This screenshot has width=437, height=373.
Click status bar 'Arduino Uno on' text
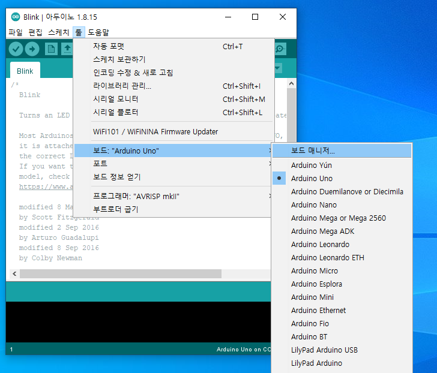tap(244, 350)
